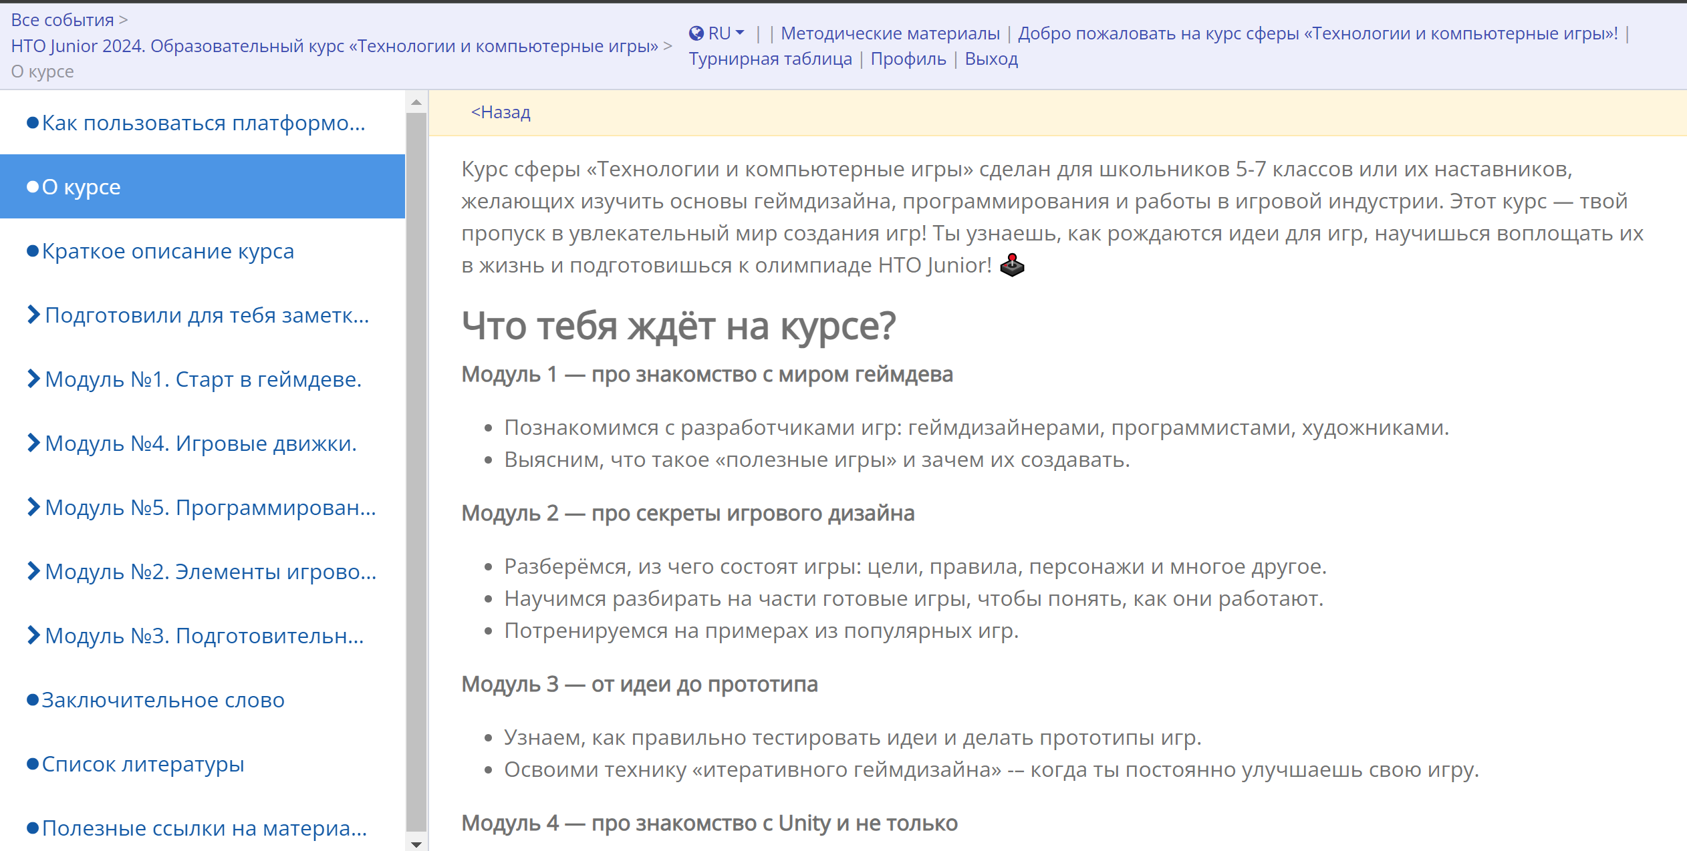The width and height of the screenshot is (1687, 851).
Task: Click the joystick emoji icon
Action: click(1012, 265)
